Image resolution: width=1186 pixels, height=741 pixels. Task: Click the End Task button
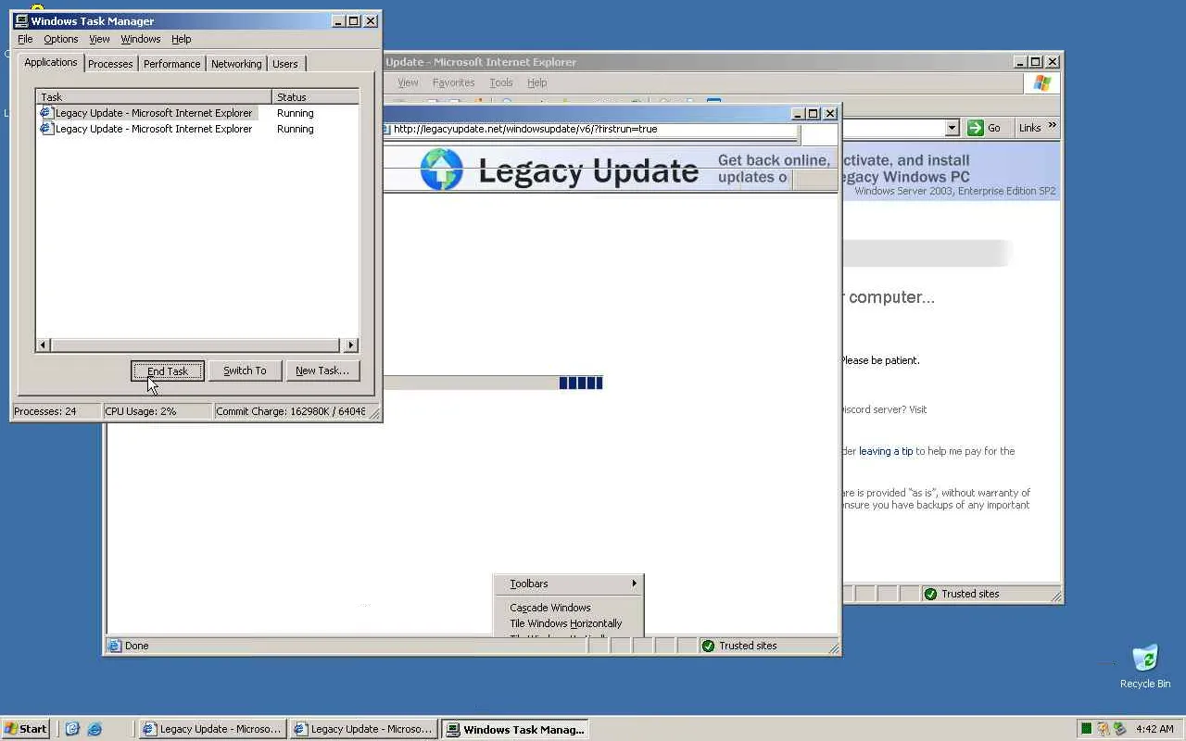tap(168, 370)
